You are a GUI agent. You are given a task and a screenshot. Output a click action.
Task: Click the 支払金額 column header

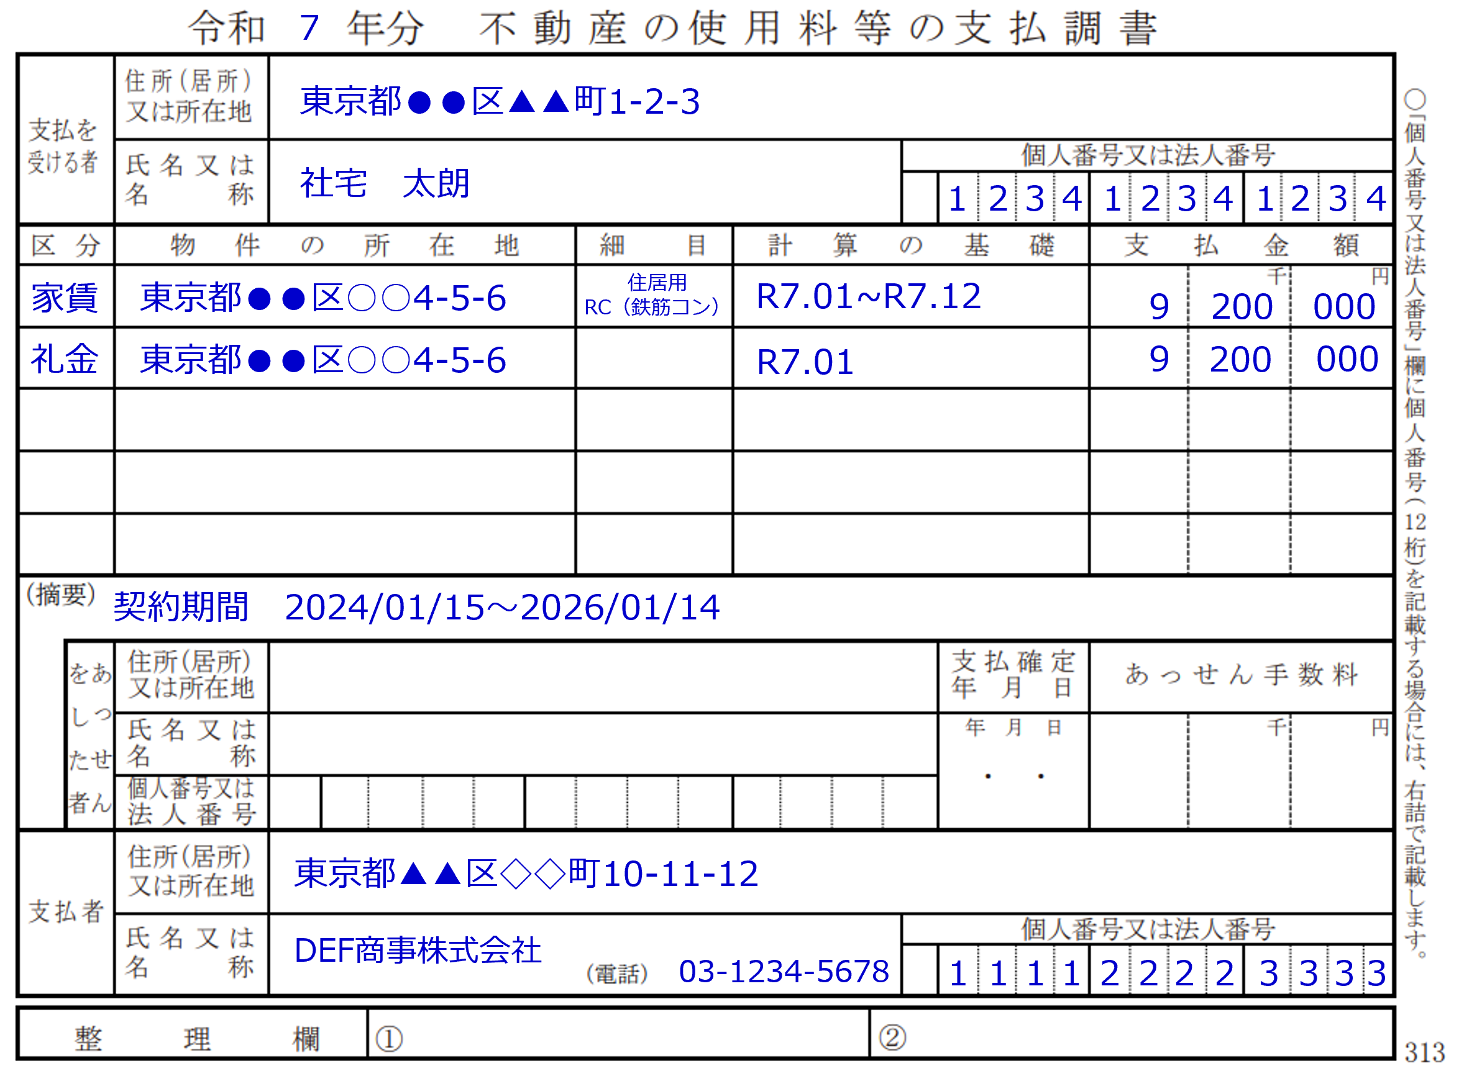coord(1240,245)
